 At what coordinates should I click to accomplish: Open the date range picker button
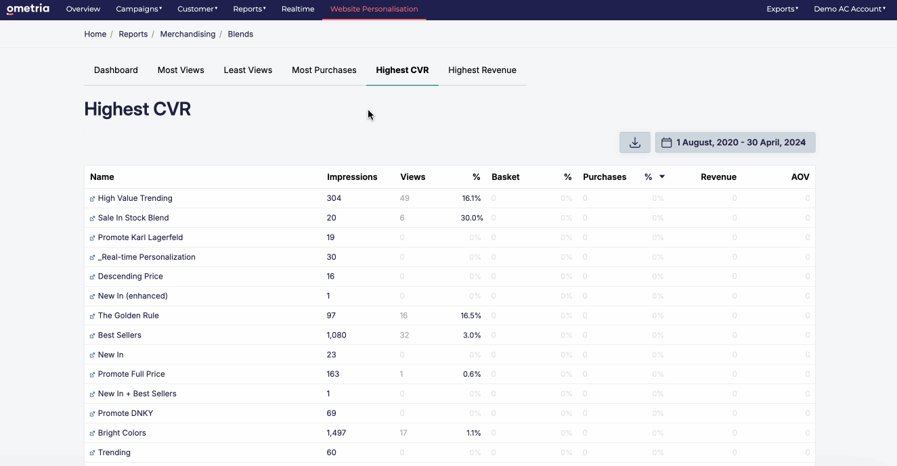click(x=735, y=143)
